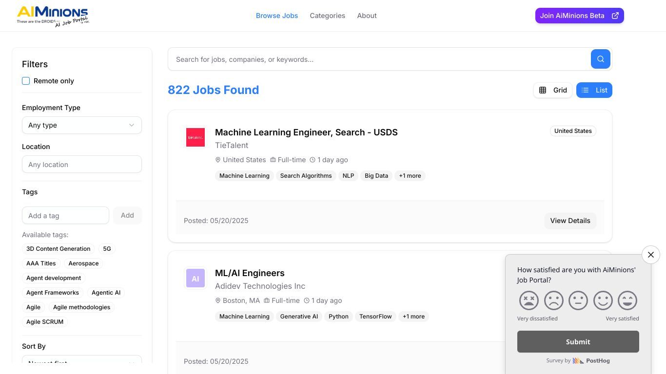Viewport: 666px width, 374px height.
Task: Click the Add tag button
Action: click(127, 215)
